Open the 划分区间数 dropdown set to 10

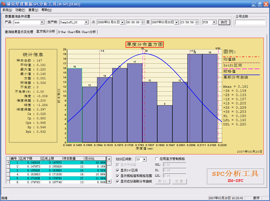coord(144,159)
